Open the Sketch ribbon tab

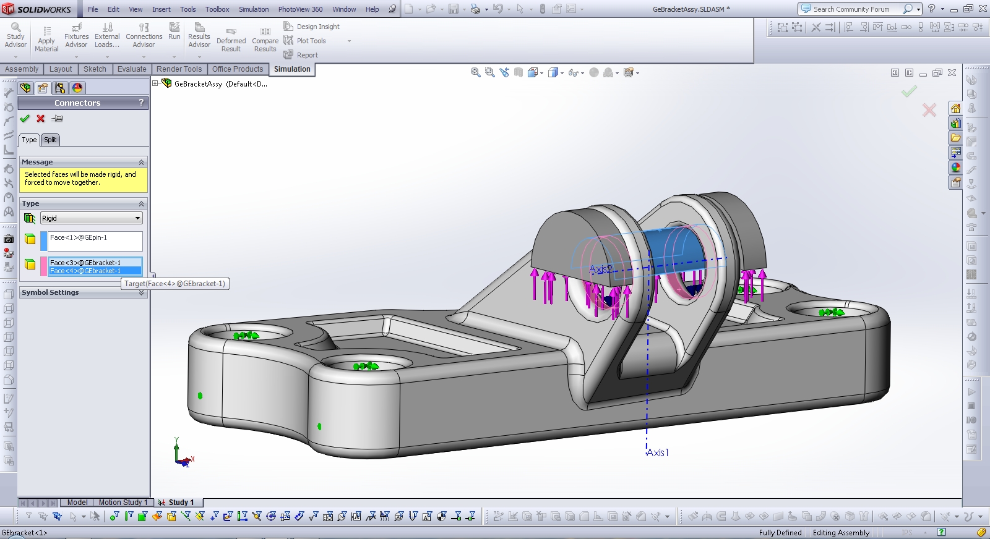(95, 69)
